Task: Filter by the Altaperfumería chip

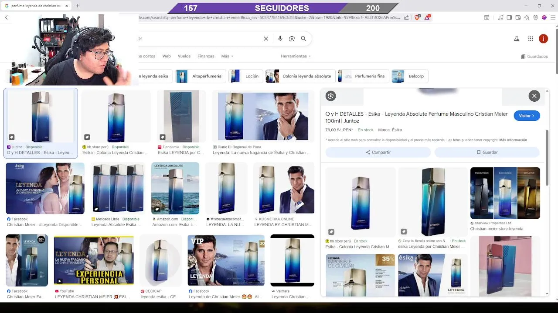Action: pyautogui.click(x=201, y=76)
